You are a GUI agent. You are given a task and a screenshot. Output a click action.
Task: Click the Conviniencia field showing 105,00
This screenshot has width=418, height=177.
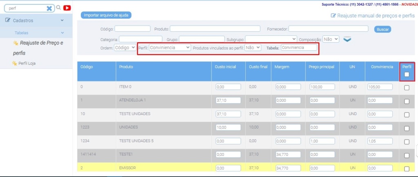380,87
